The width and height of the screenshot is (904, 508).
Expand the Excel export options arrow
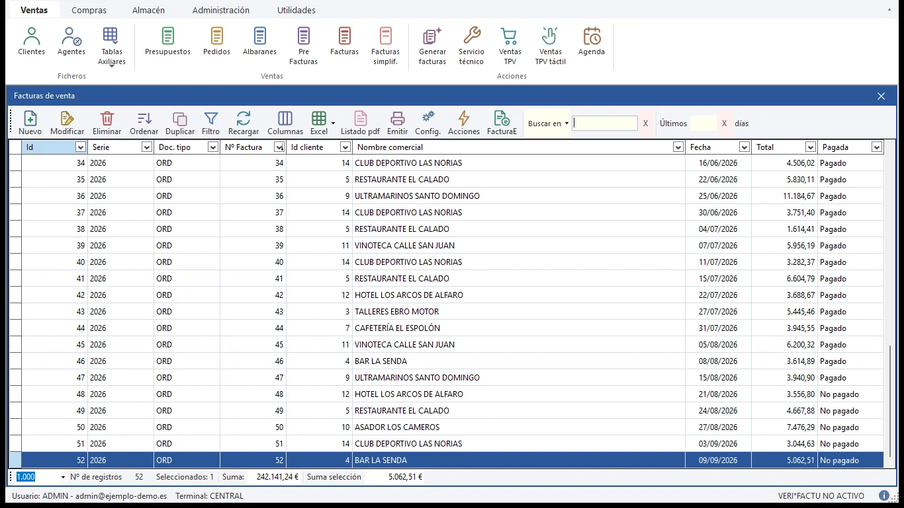[x=333, y=124]
